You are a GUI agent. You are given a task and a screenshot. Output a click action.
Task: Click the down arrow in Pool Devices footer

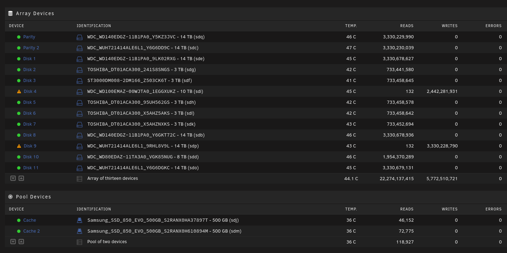[13, 242]
